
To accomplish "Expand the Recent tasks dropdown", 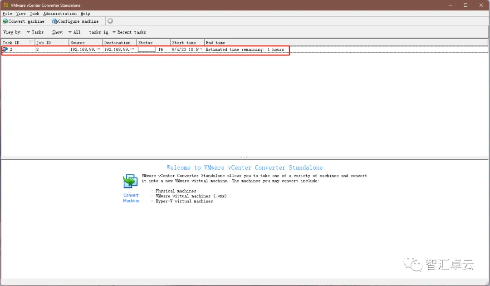I will click(129, 32).
